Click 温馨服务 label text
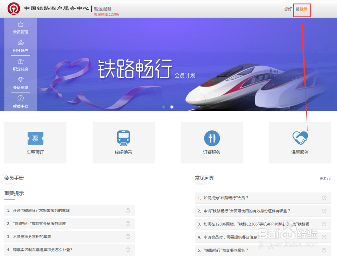The image size is (337, 256). click(300, 152)
